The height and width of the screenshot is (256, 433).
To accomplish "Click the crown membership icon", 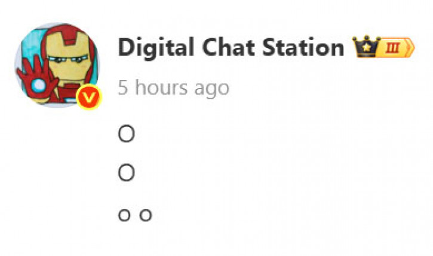I will pyautogui.click(x=366, y=47).
